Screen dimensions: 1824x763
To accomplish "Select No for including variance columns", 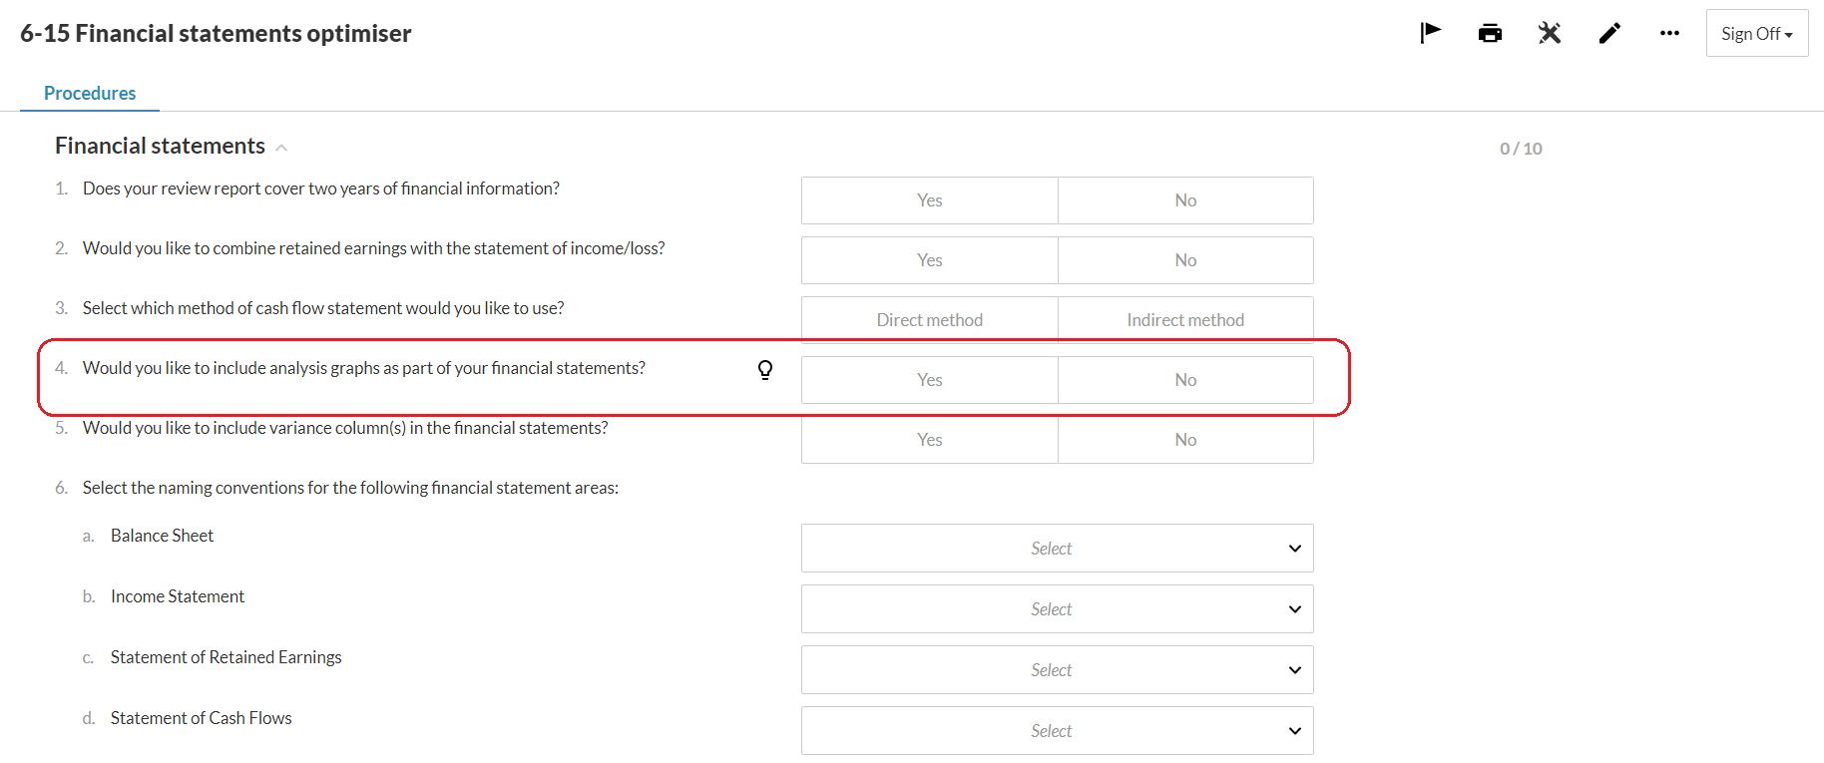I will click(x=1184, y=440).
